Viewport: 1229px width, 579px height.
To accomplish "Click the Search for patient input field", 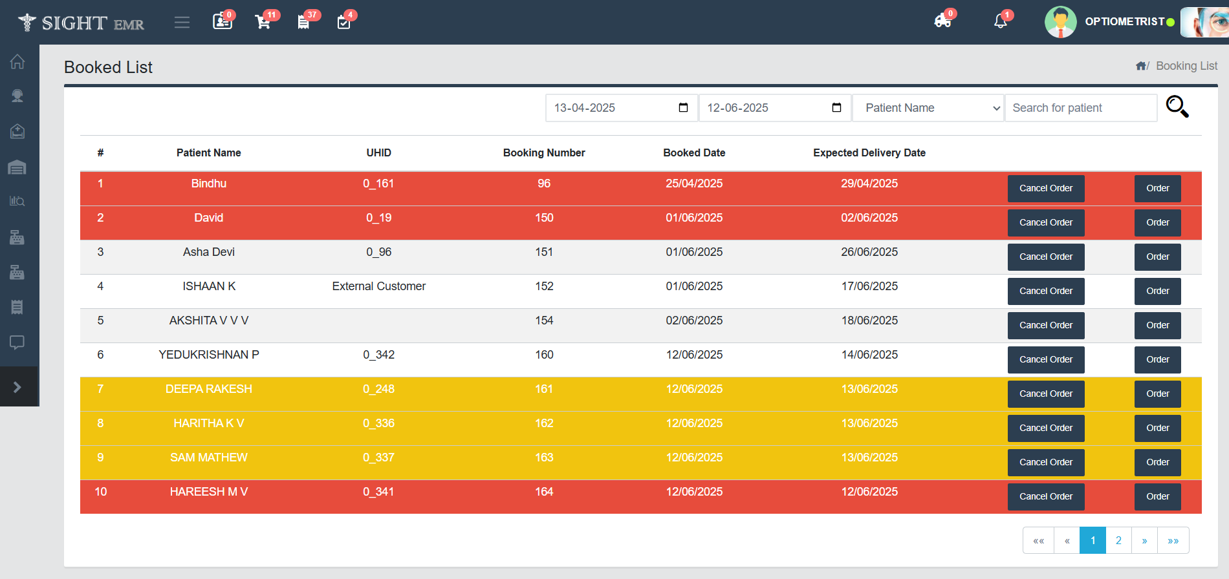I will tap(1080, 108).
